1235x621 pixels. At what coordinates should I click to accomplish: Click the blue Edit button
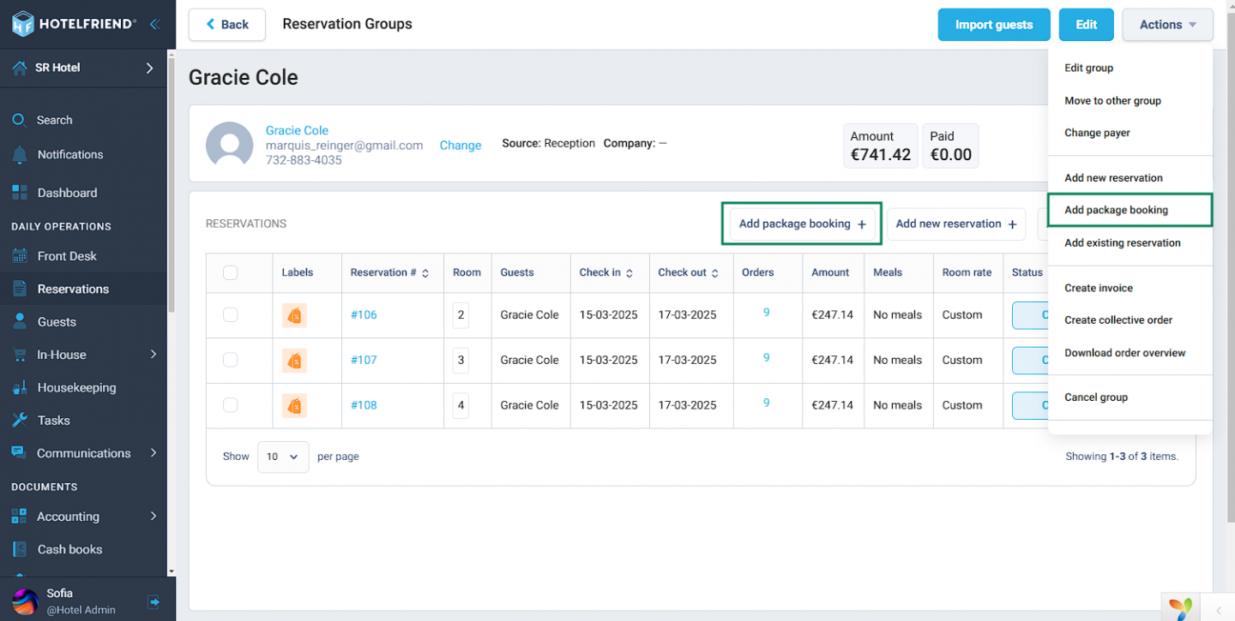(1087, 25)
